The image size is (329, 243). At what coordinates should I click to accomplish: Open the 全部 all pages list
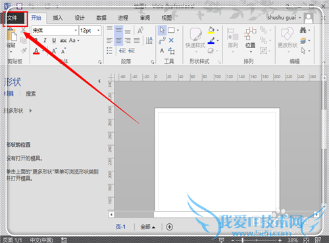147,227
